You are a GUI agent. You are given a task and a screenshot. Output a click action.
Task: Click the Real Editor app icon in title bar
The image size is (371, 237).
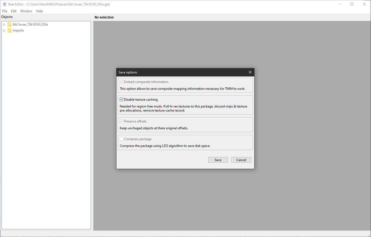pos(4,4)
